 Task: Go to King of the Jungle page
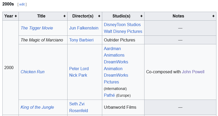coord(37,107)
